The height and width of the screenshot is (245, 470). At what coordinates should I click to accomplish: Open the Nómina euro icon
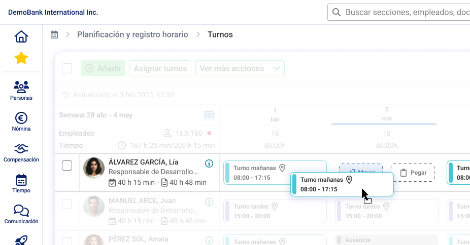pos(21,121)
